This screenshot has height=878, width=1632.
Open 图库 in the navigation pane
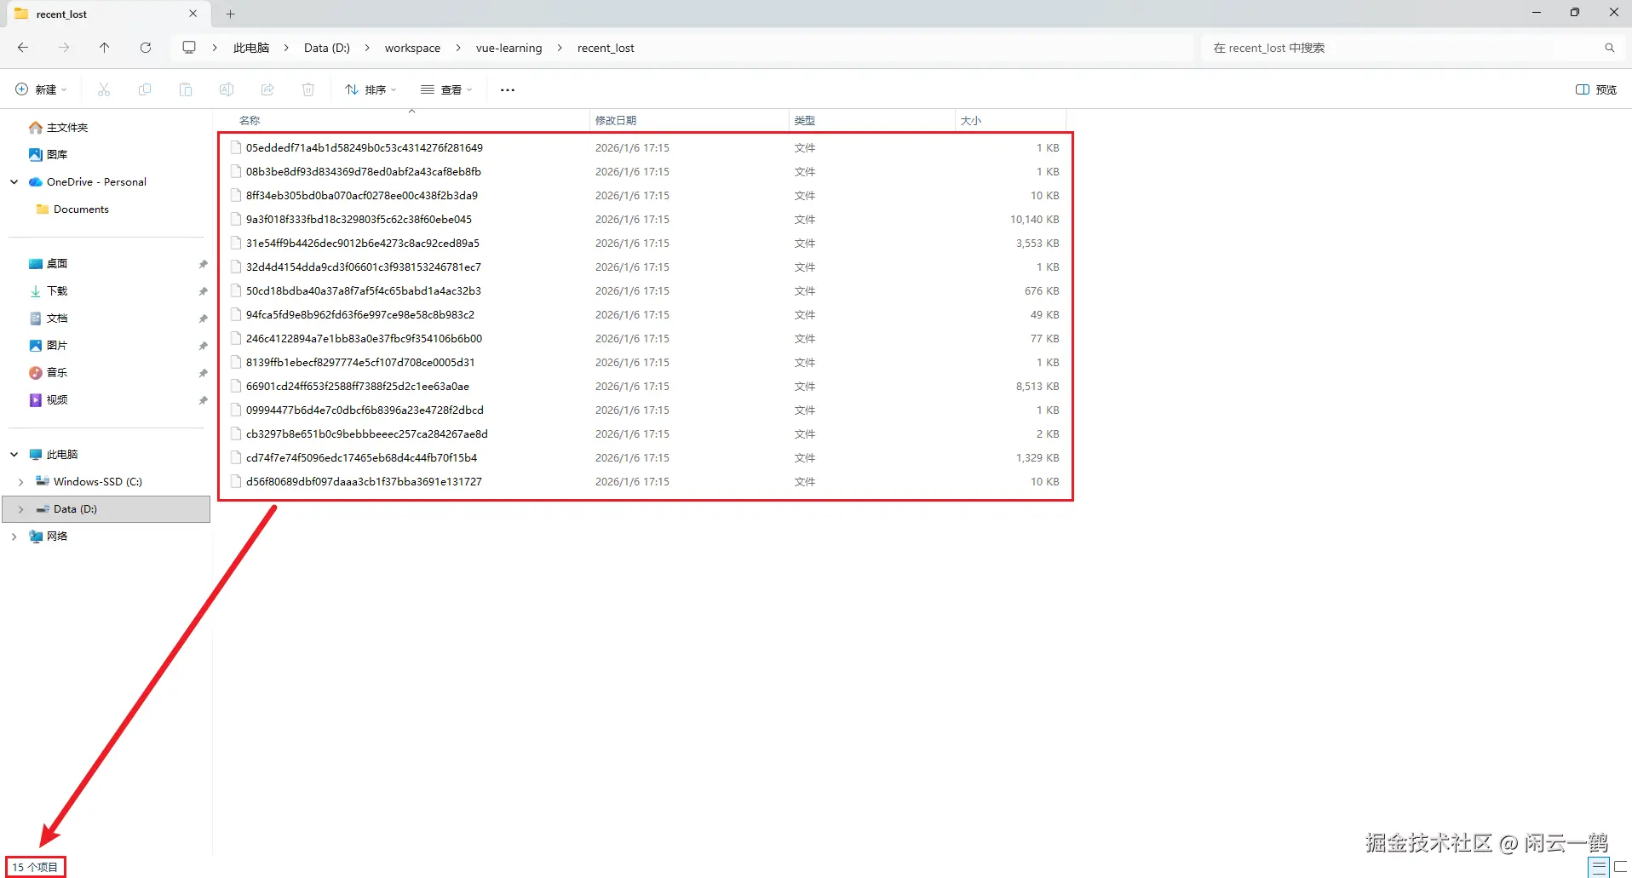(x=56, y=154)
